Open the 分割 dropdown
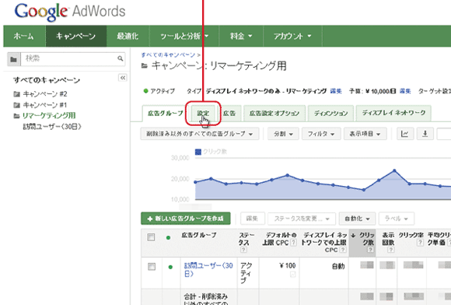This screenshot has height=305, width=451. (x=283, y=134)
